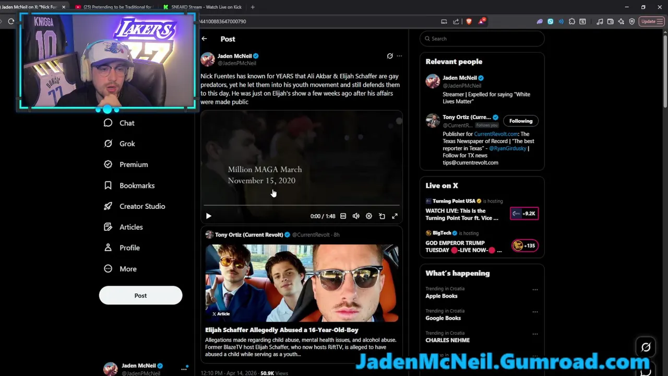Open more options for Google Books trend

[x=535, y=312]
